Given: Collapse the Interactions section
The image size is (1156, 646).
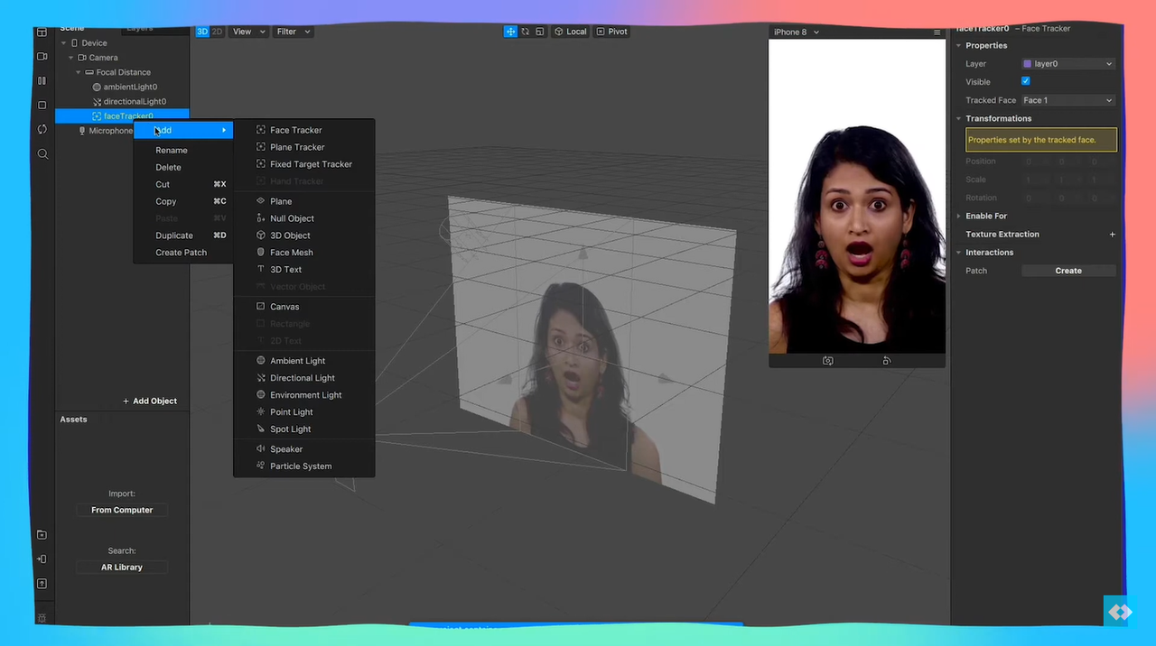Looking at the screenshot, I should 959,253.
